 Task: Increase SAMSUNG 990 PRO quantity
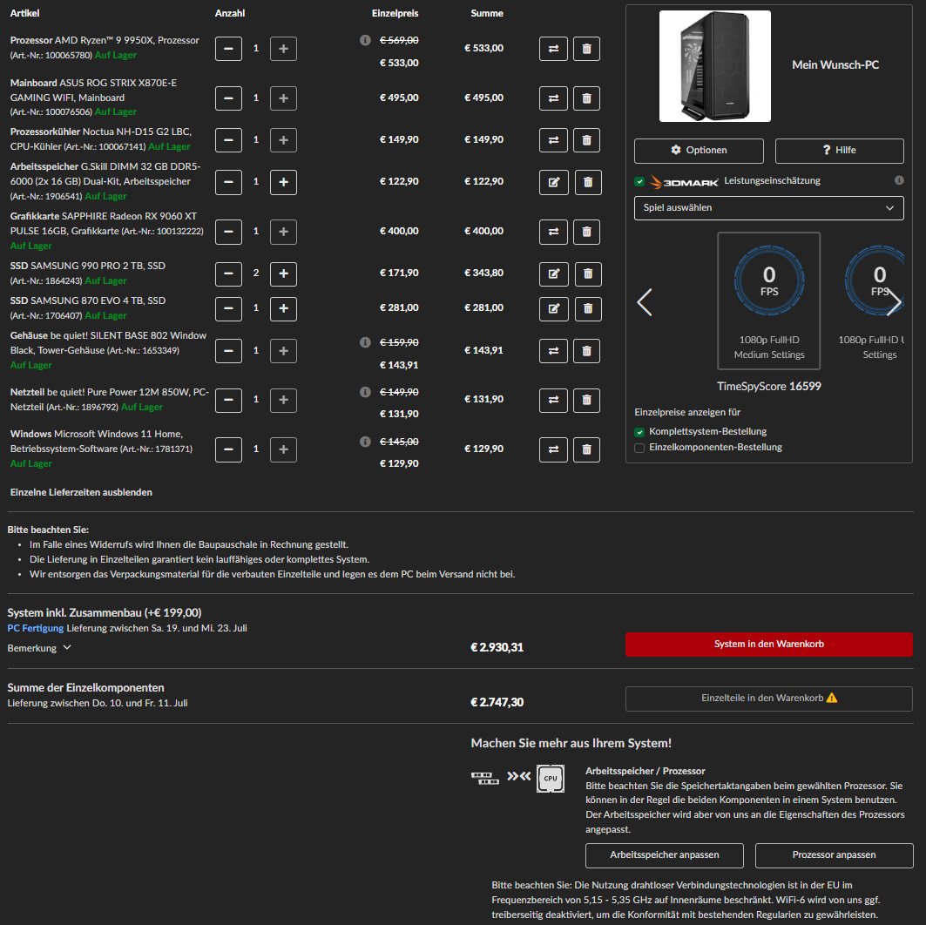283,273
